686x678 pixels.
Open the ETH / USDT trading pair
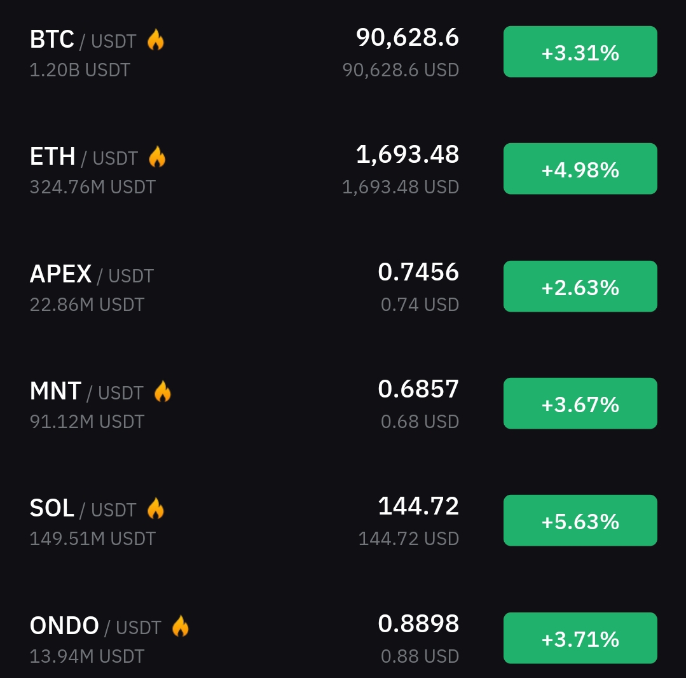[x=84, y=156]
